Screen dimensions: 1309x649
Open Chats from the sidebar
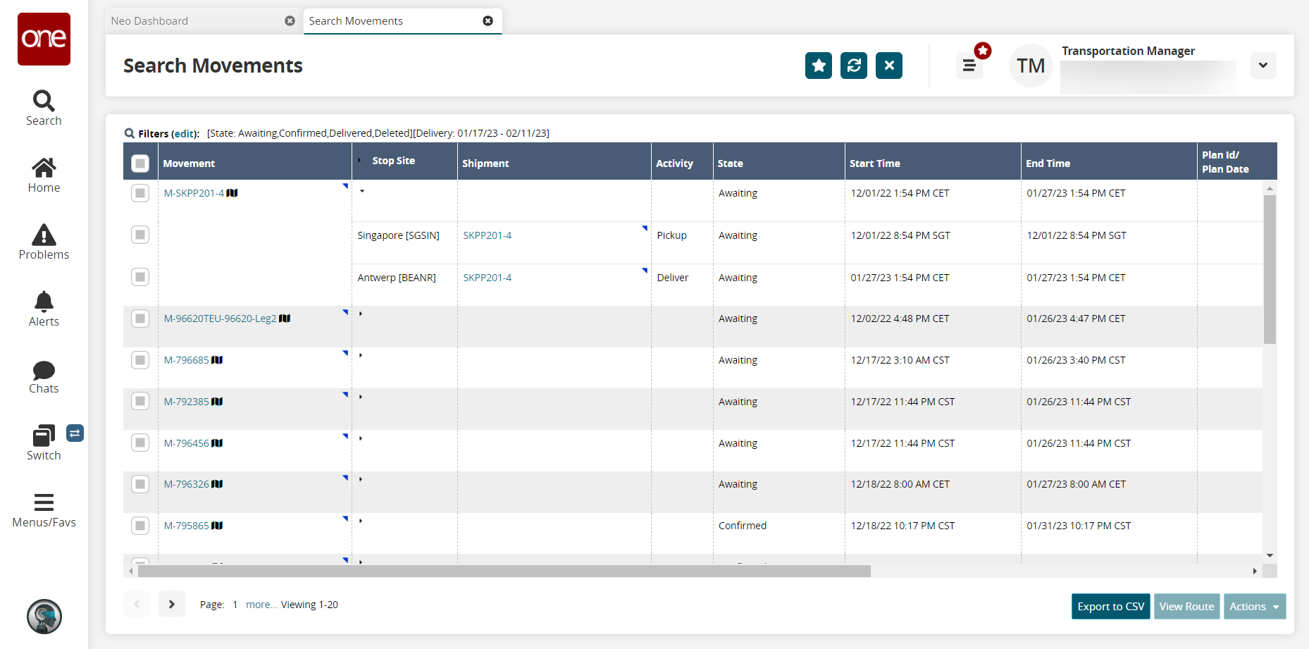(44, 377)
